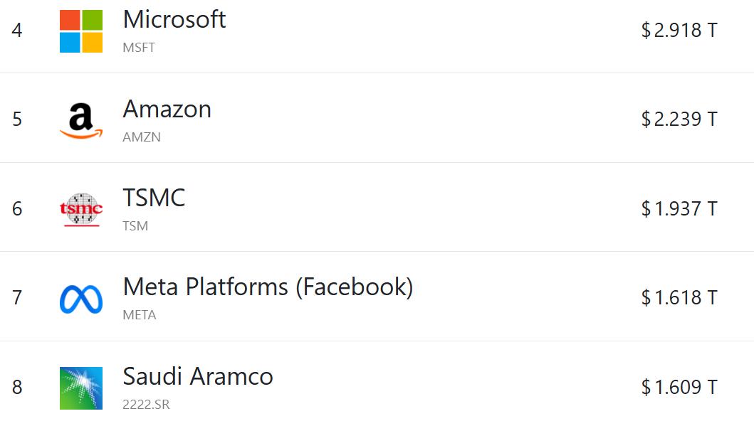Open Meta Platforms (Facebook) link
The height and width of the screenshot is (426, 754).
click(x=268, y=287)
